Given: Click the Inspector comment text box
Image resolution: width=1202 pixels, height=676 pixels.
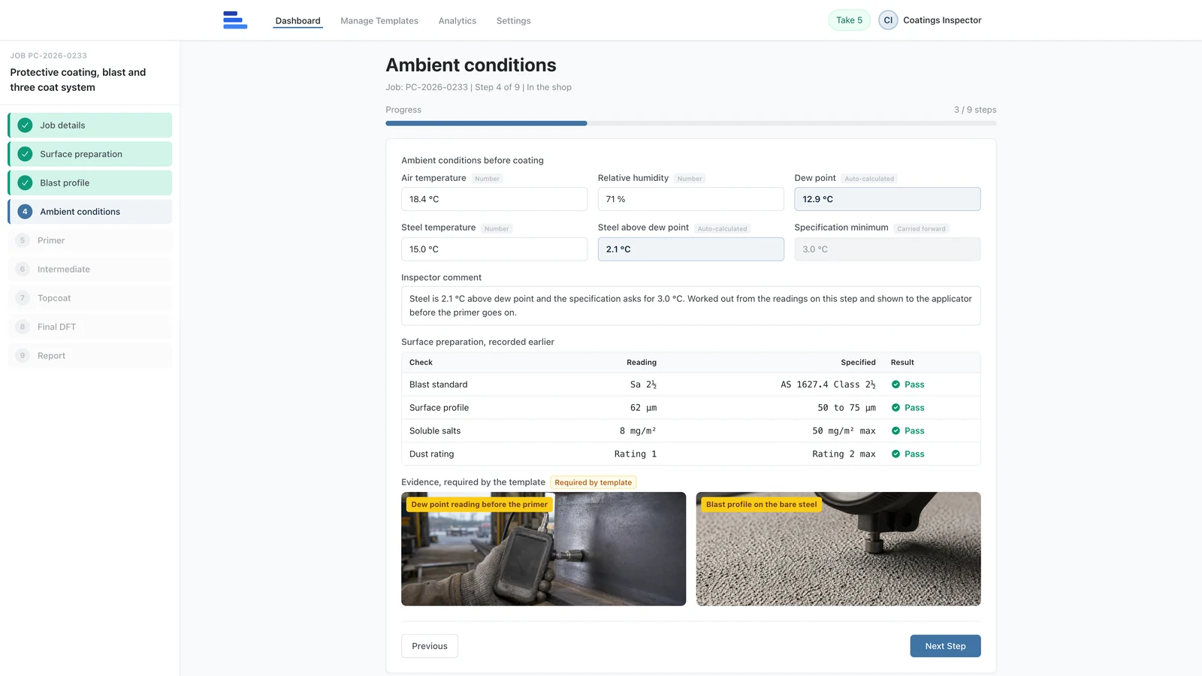Looking at the screenshot, I should [691, 306].
